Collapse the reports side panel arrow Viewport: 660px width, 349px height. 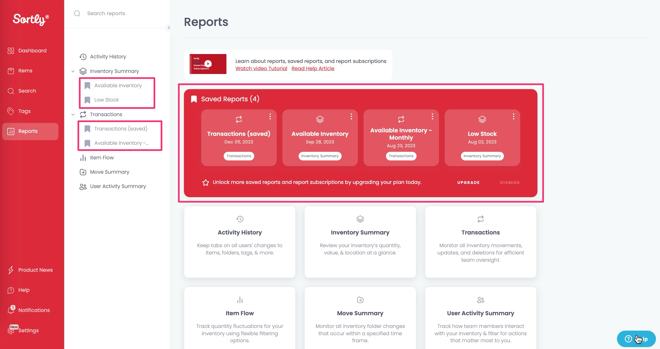click(x=169, y=28)
